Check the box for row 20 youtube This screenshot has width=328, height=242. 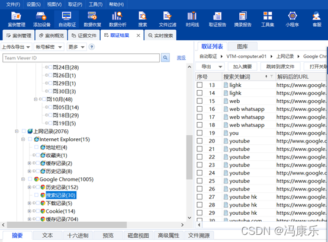[x=200, y=141]
